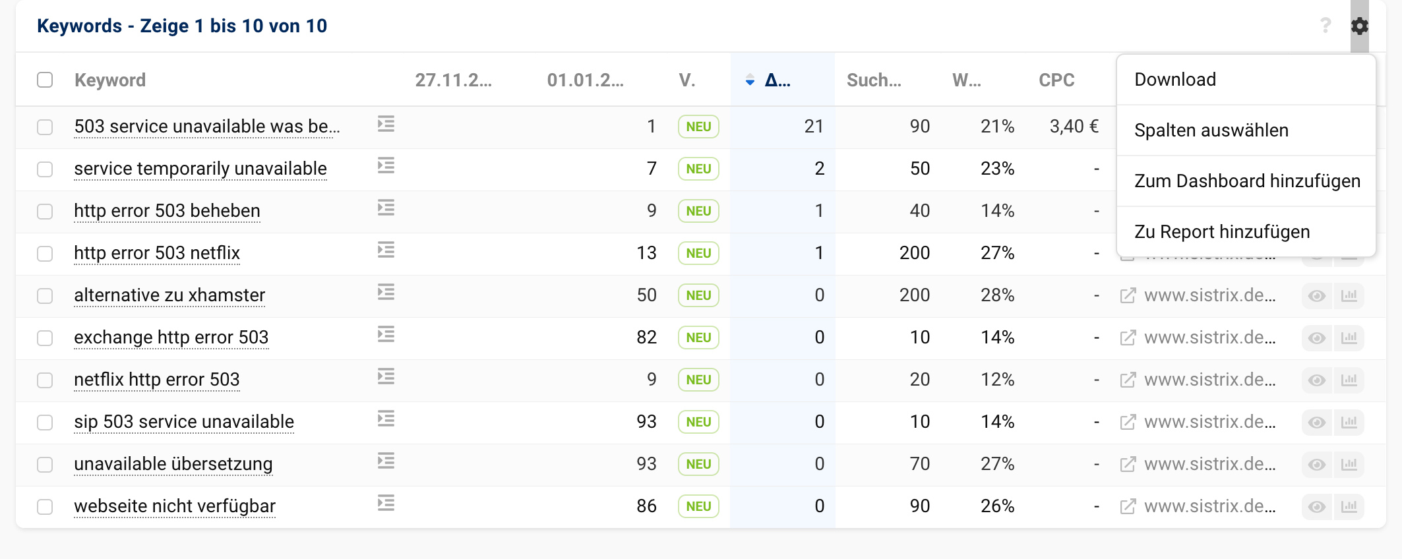Viewport: 1402px width, 559px height.
Task: Choose Download from the settings menu
Action: [x=1175, y=80]
